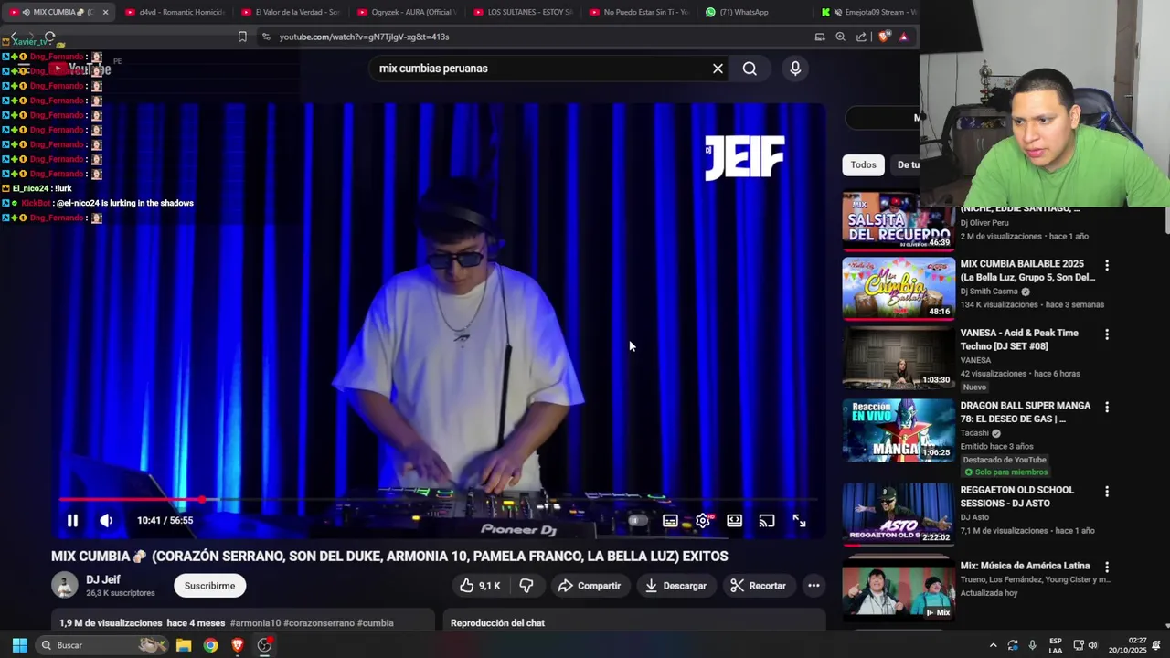Viewport: 1170px width, 658px height.
Task: Switch to LOS SULTANES tab
Action: click(522, 12)
